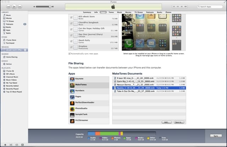Viewport: 227px width, 147px height.
Task: Uncheck the B2S eBook Store app
Action: pos(71,17)
